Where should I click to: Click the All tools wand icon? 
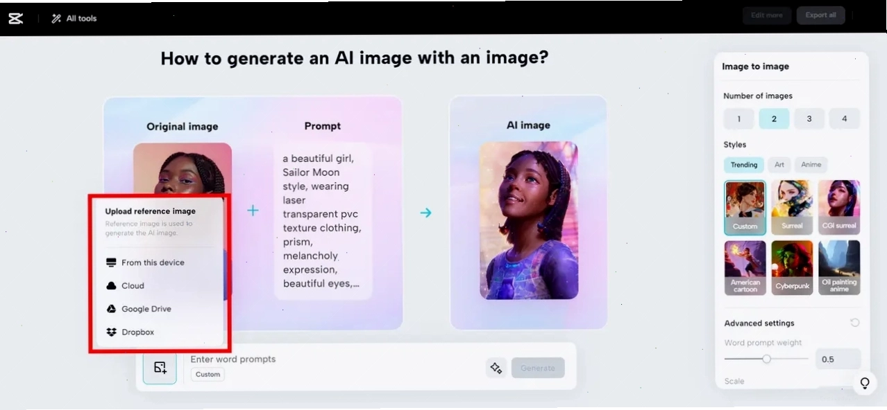[x=56, y=19]
